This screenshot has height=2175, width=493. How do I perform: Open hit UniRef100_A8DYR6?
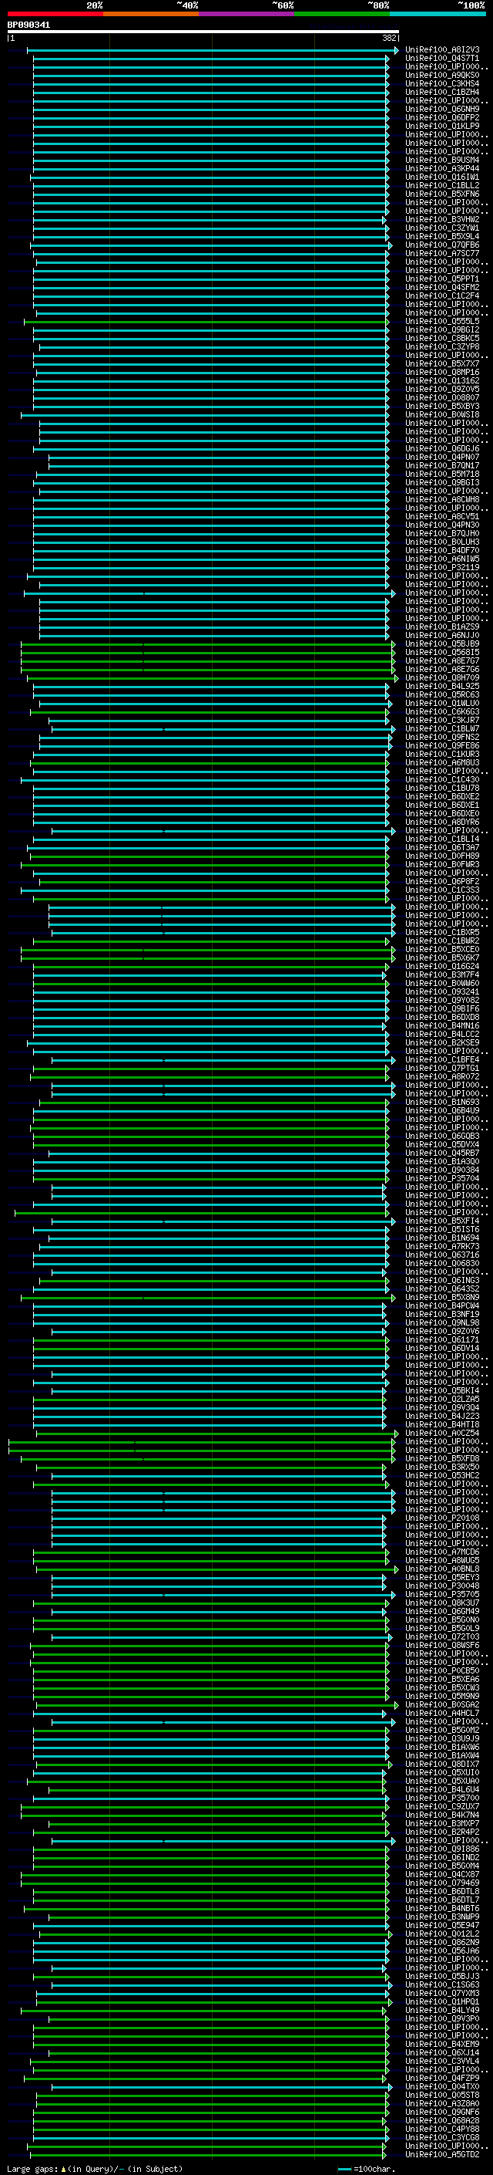[442, 822]
